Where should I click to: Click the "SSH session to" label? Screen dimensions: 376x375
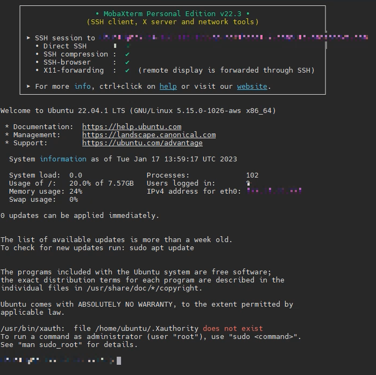65,38
